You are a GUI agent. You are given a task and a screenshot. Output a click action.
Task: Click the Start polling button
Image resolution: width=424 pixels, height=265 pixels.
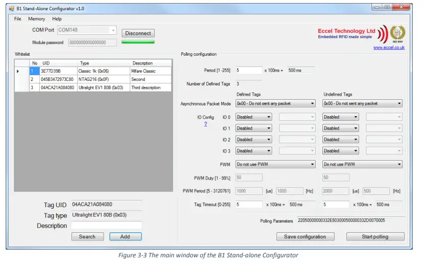(375, 237)
